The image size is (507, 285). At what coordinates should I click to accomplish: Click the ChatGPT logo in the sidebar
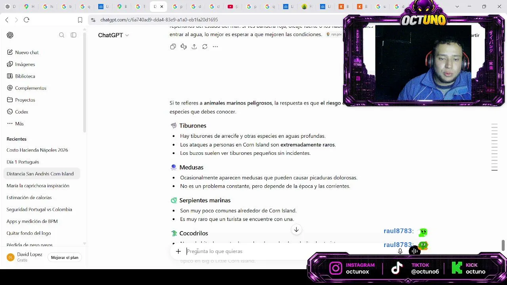[10, 35]
